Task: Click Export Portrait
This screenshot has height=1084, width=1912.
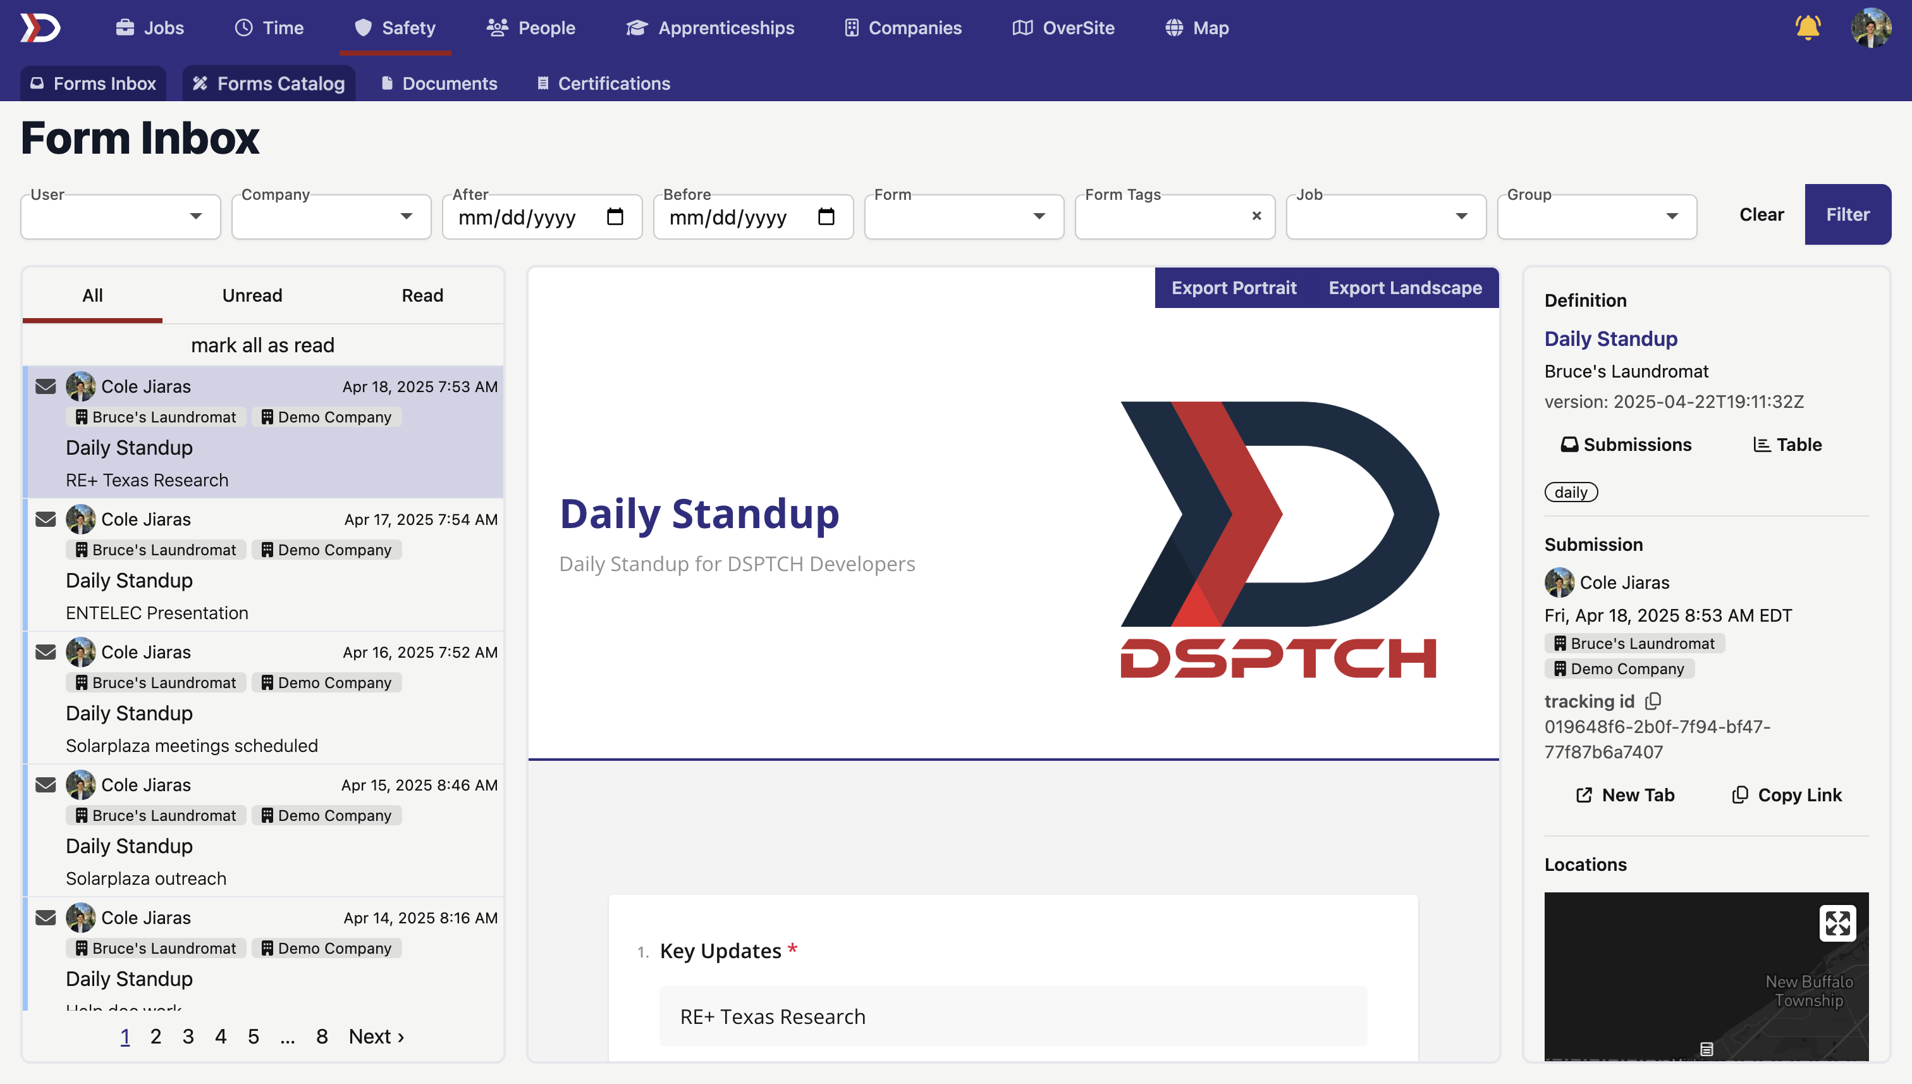Action: [1233, 288]
